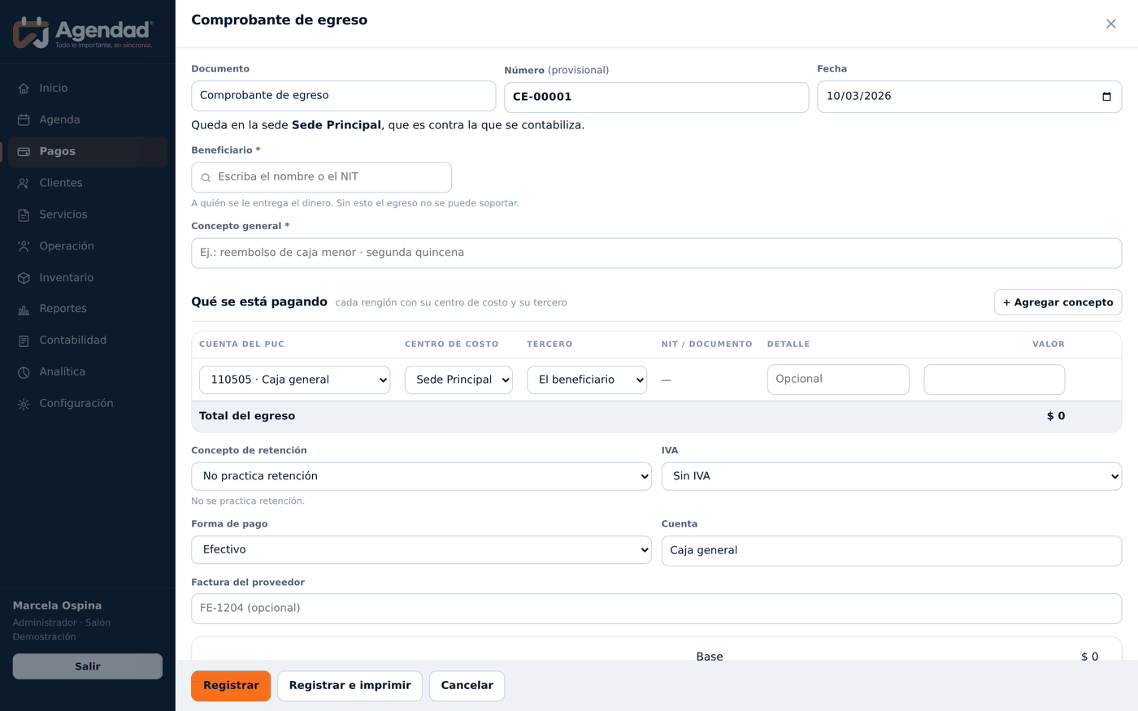Open Clientes section in the sidebar
Image resolution: width=1138 pixels, height=711 pixels.
(x=88, y=184)
